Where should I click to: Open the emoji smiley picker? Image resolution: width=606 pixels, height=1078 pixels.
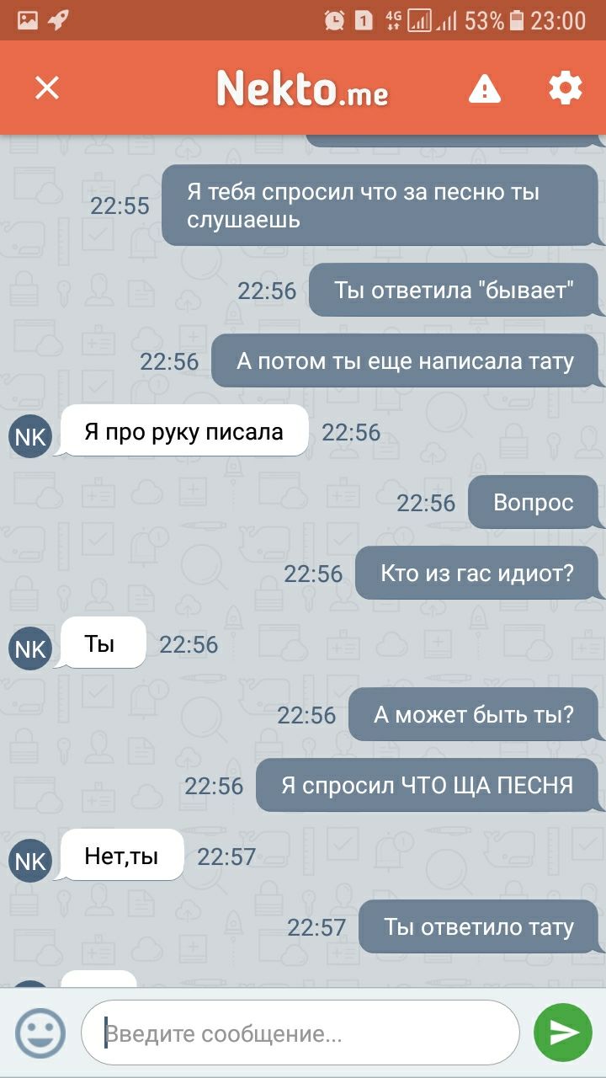coord(40,1033)
